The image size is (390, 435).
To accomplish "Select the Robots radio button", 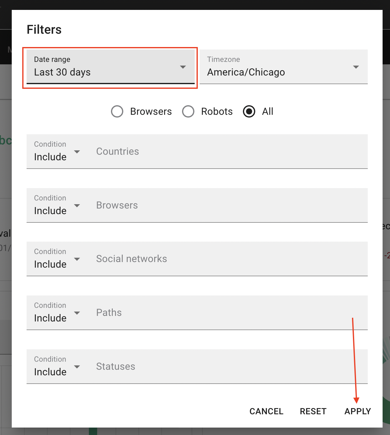I will 188,111.
